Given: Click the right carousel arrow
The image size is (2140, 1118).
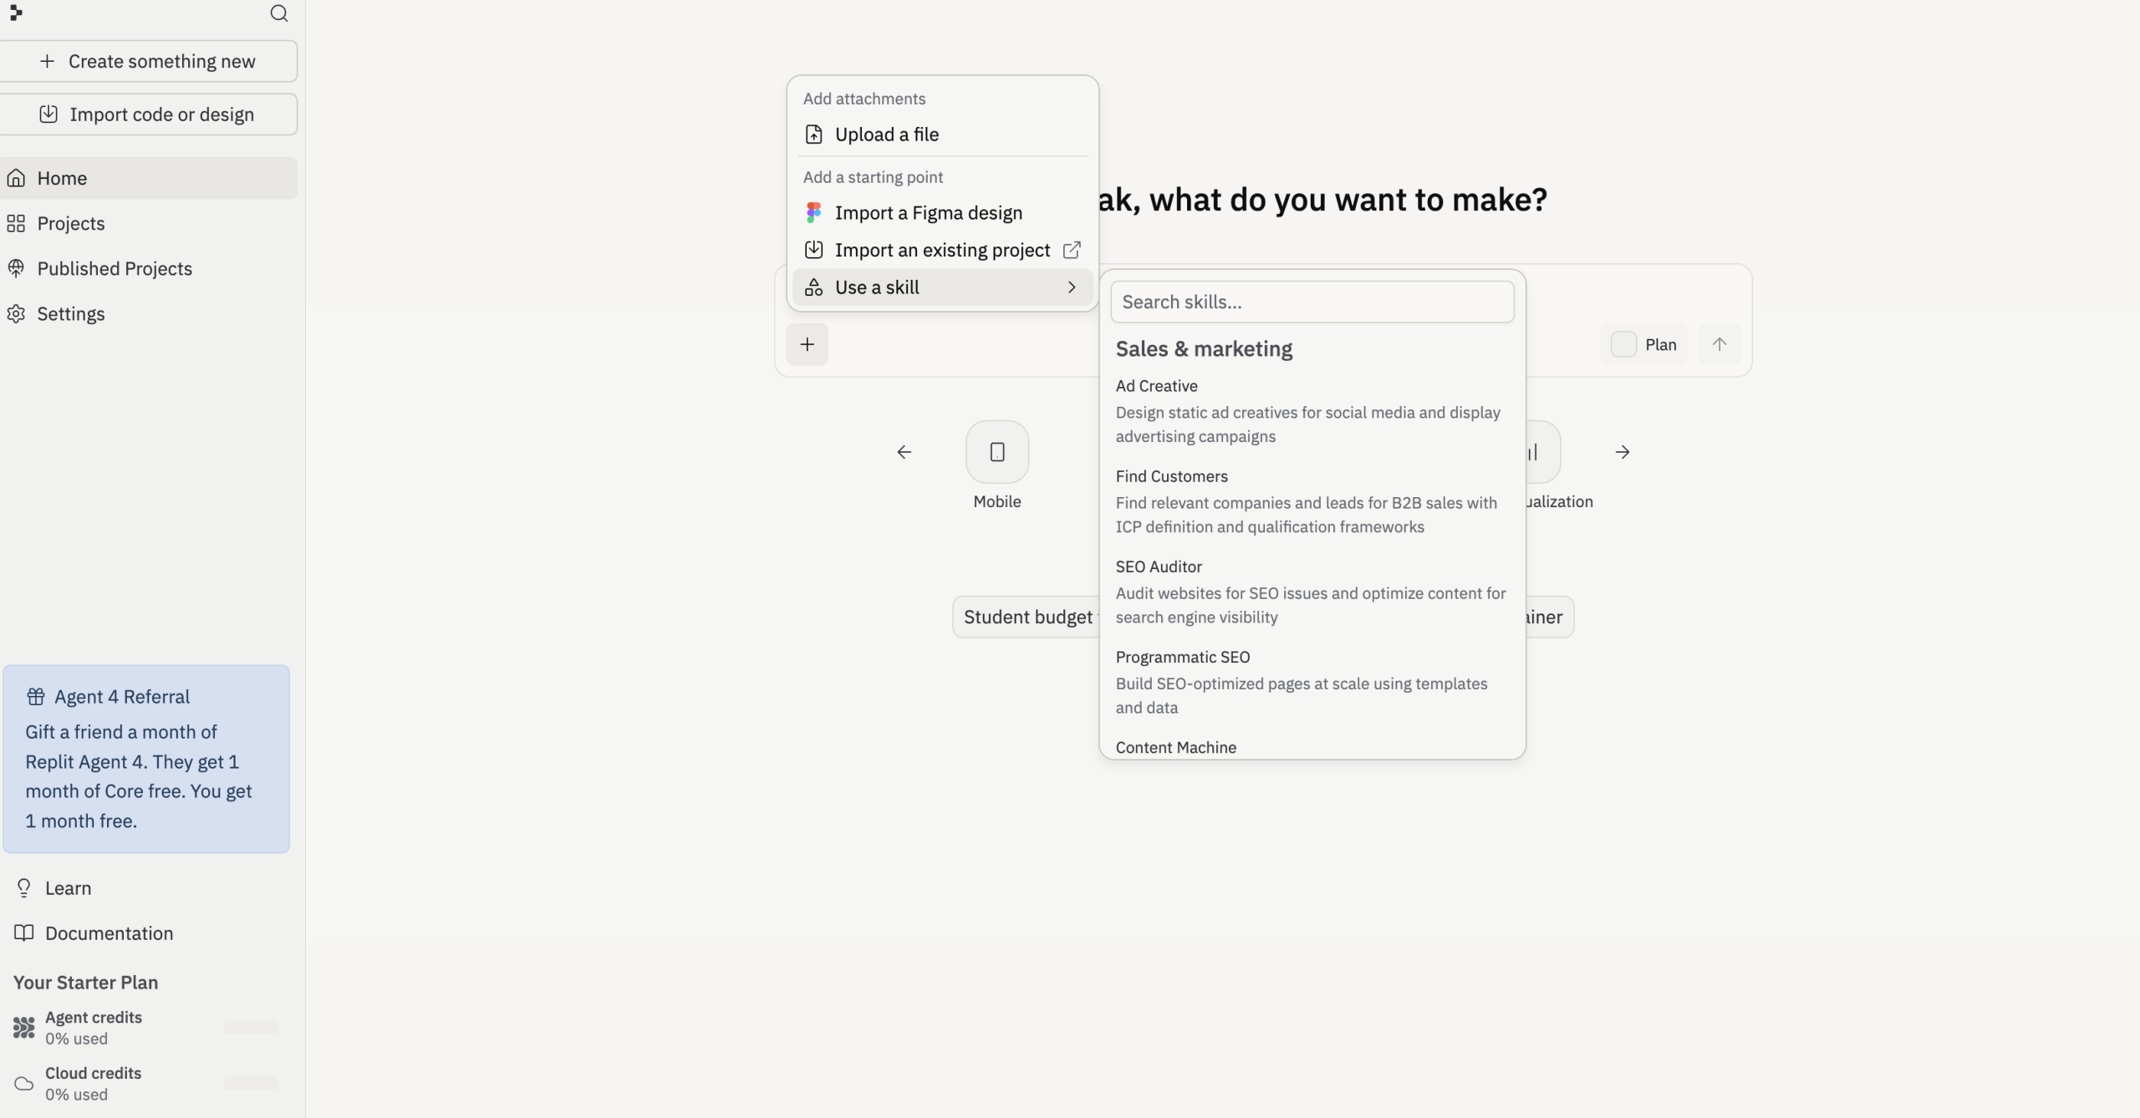Looking at the screenshot, I should click(1622, 451).
